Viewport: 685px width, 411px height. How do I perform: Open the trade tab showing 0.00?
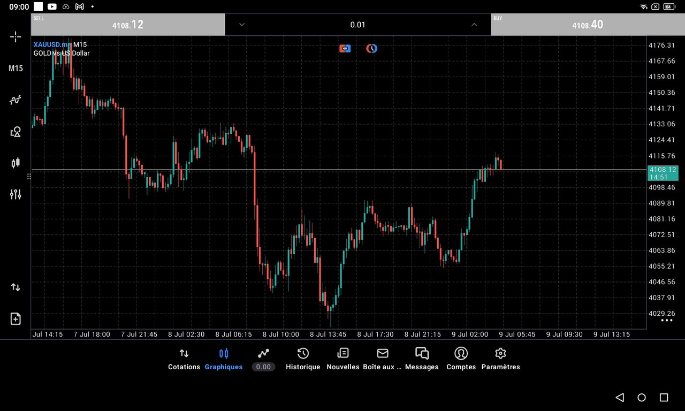pyautogui.click(x=263, y=359)
